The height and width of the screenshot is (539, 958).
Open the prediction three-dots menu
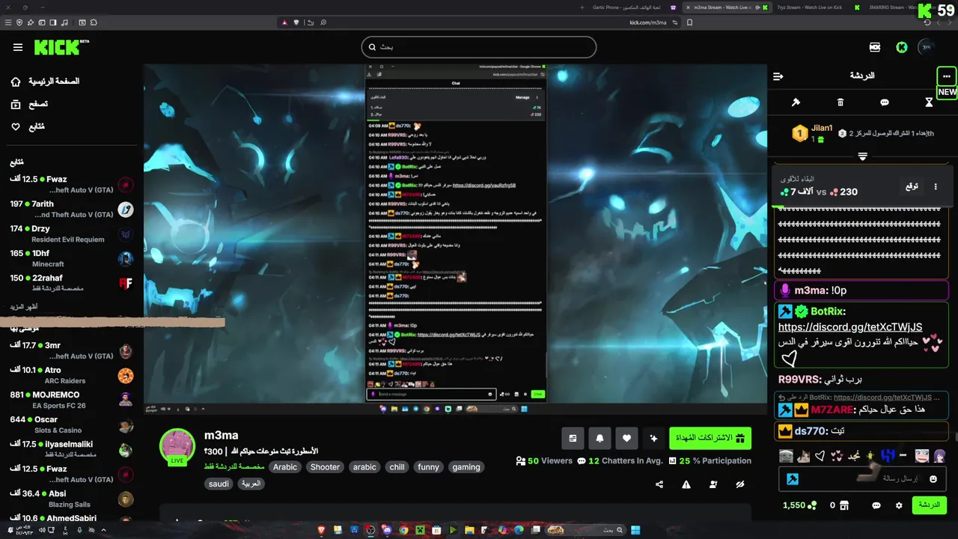tap(936, 186)
